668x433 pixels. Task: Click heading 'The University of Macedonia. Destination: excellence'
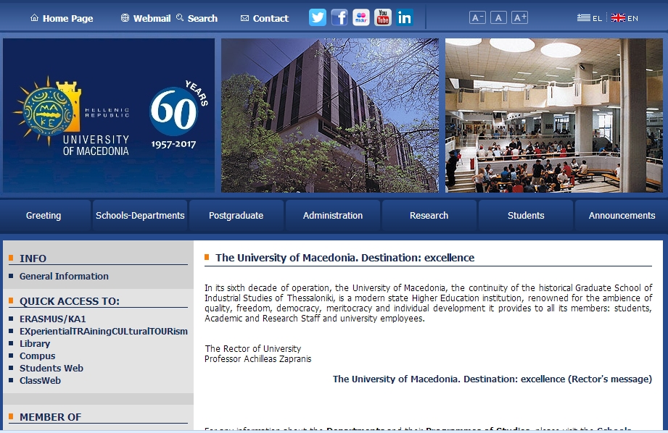[x=345, y=258]
